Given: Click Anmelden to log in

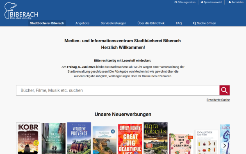Looking at the screenshot, I should tap(236, 2).
